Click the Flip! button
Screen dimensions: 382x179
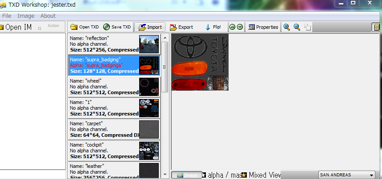tap(213, 27)
